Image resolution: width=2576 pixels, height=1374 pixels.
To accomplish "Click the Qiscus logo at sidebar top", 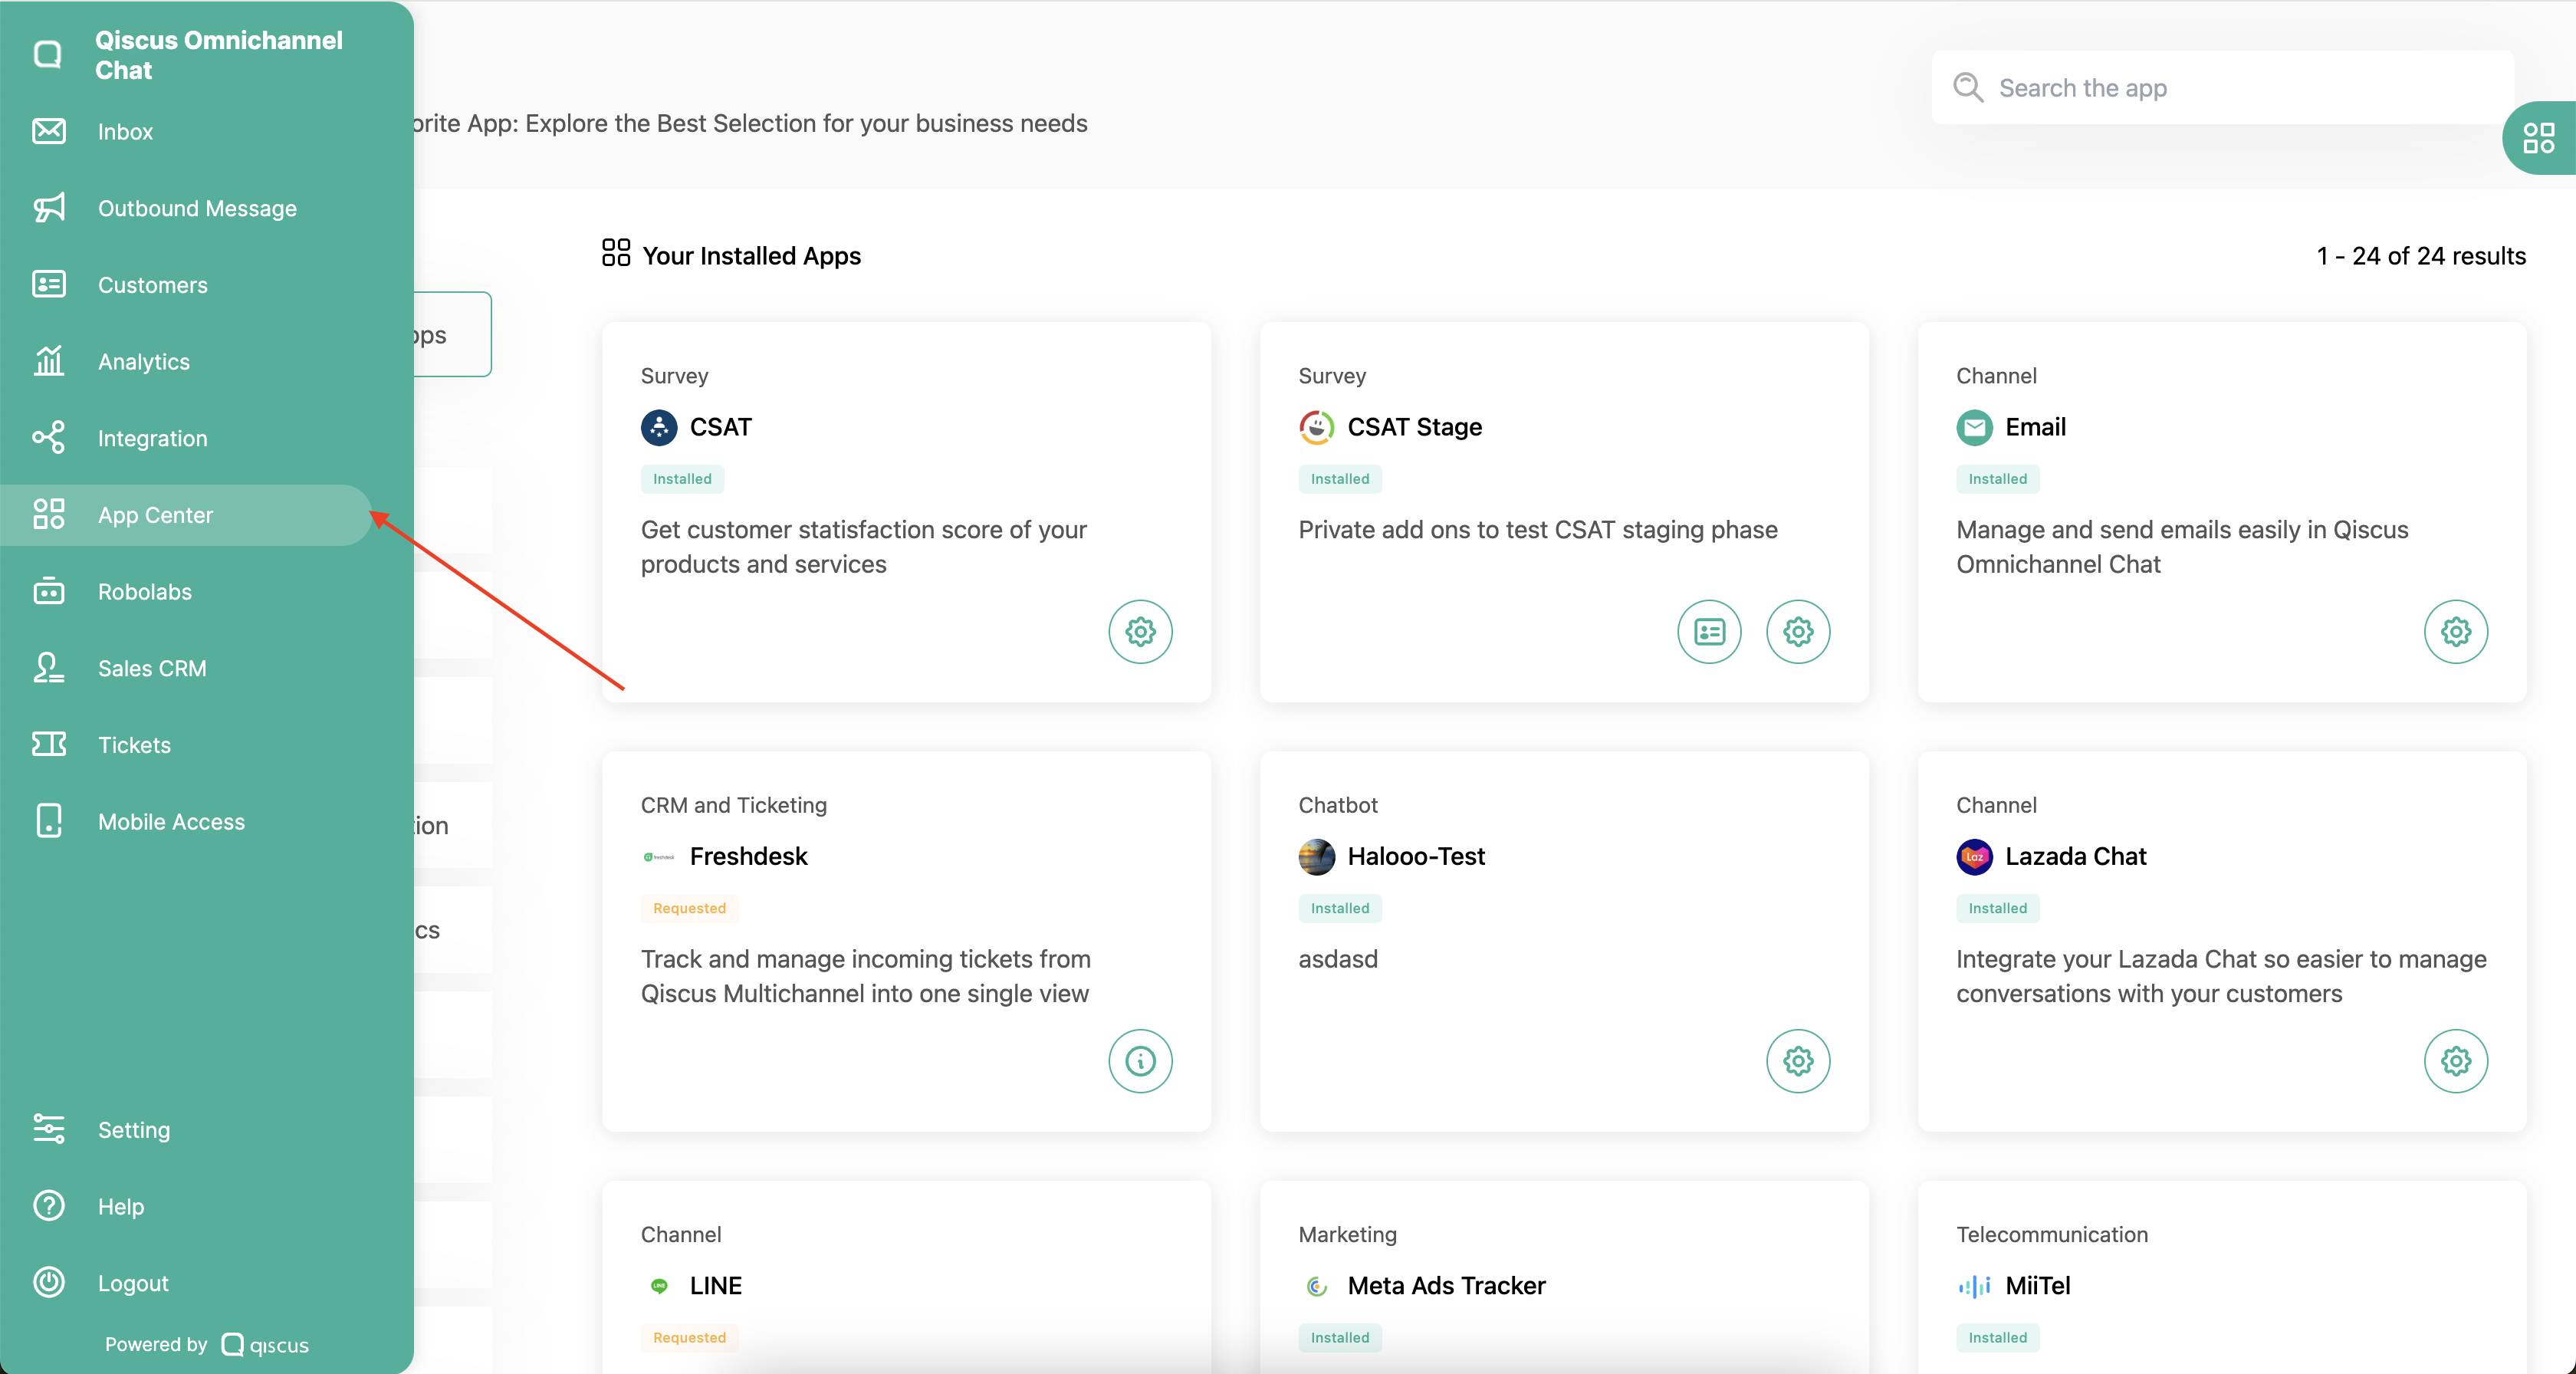I will point(48,55).
